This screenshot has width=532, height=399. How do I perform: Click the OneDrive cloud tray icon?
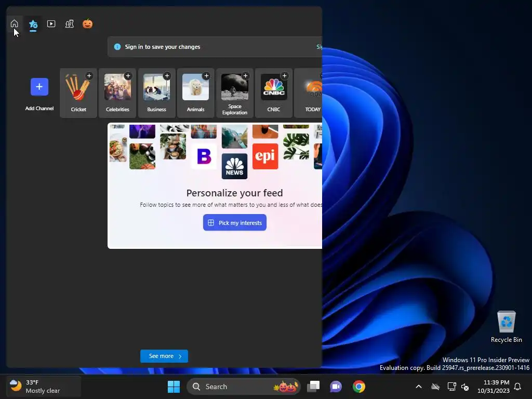435,387
